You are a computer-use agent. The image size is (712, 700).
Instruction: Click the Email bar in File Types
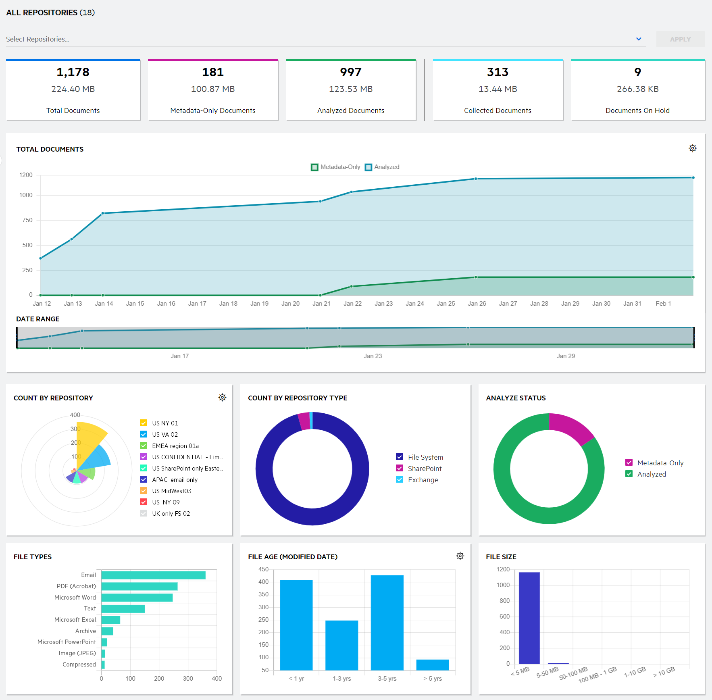(x=153, y=575)
